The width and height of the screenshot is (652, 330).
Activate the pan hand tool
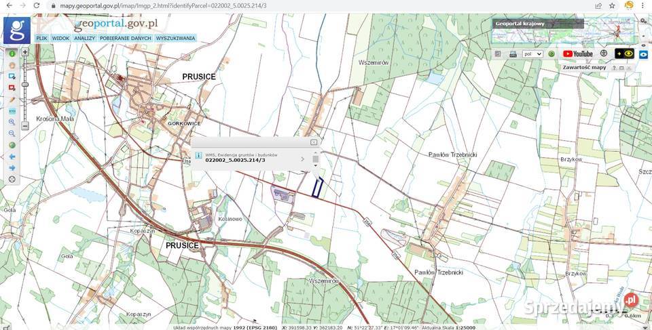12,65
